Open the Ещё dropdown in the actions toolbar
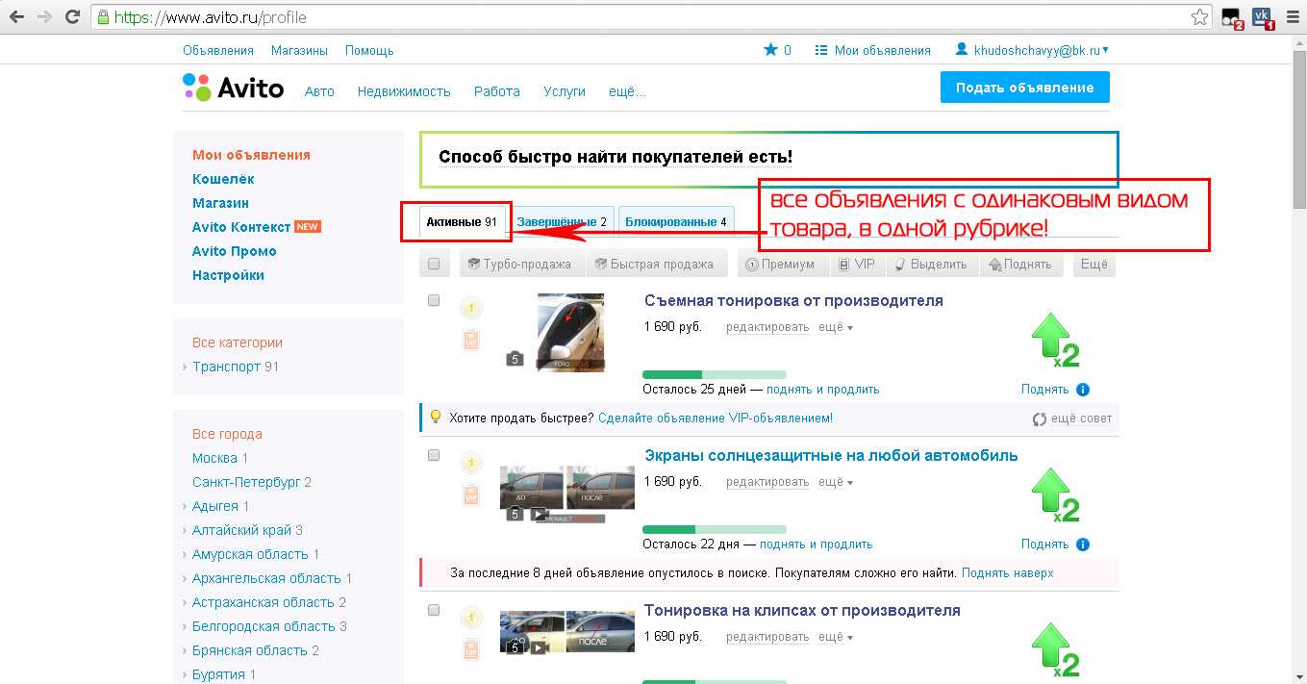The image size is (1307, 684). point(1093,264)
